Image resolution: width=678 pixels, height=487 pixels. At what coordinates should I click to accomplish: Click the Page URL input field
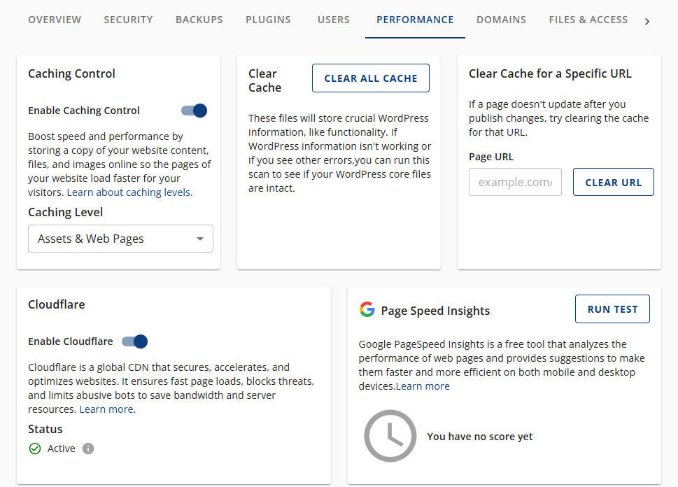pyautogui.click(x=515, y=181)
